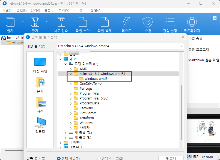The height and width of the screenshot is (160, 220).
Task: Open the 설정(S) menu
Action: coord(49,10)
